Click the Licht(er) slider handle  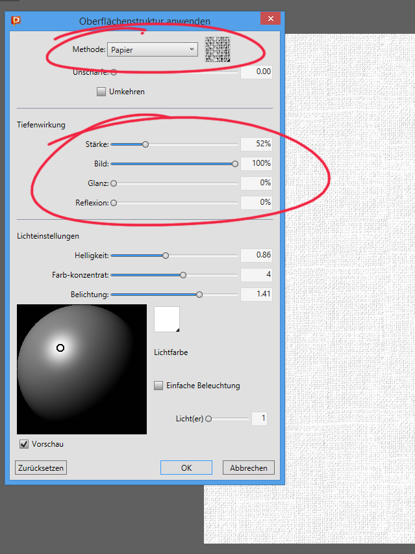point(208,419)
